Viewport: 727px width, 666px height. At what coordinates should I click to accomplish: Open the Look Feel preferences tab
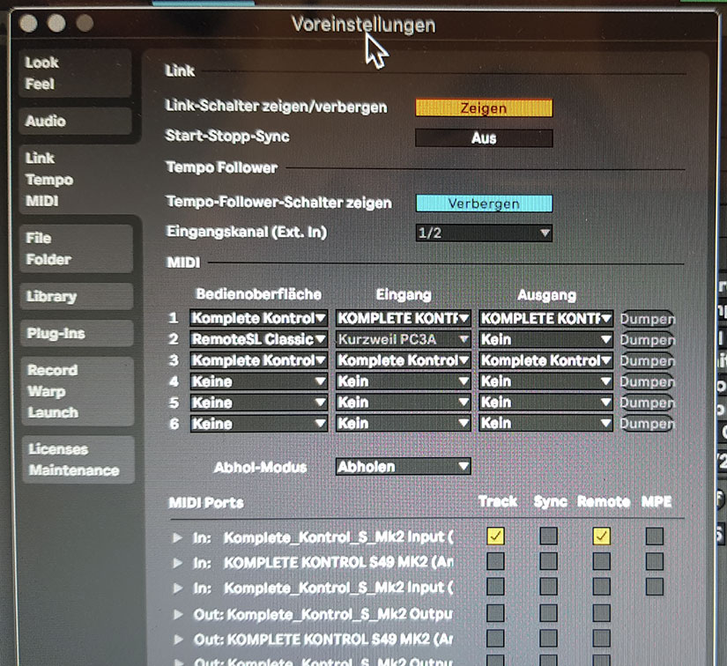(x=75, y=73)
